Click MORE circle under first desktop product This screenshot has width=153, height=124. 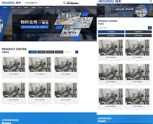14,78
